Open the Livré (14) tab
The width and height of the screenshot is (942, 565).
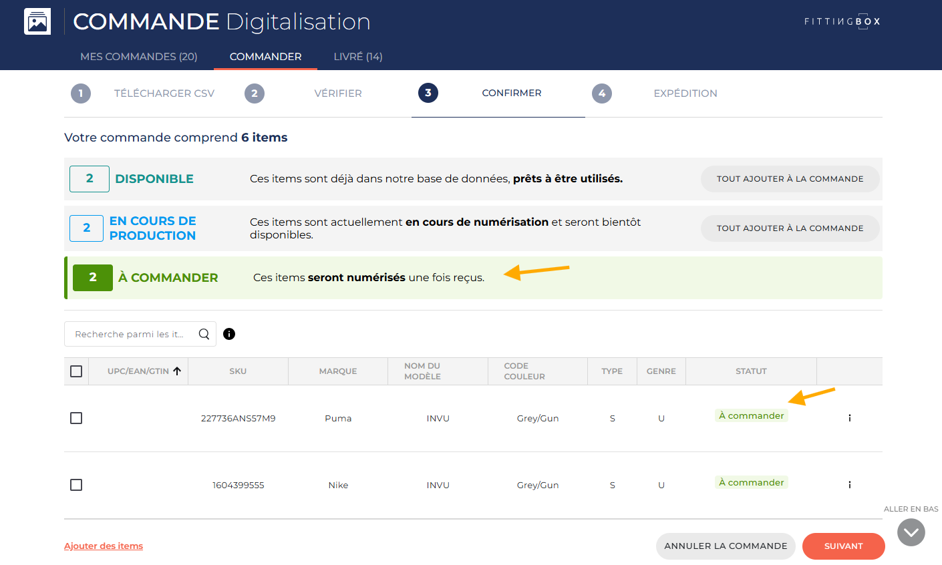(358, 57)
